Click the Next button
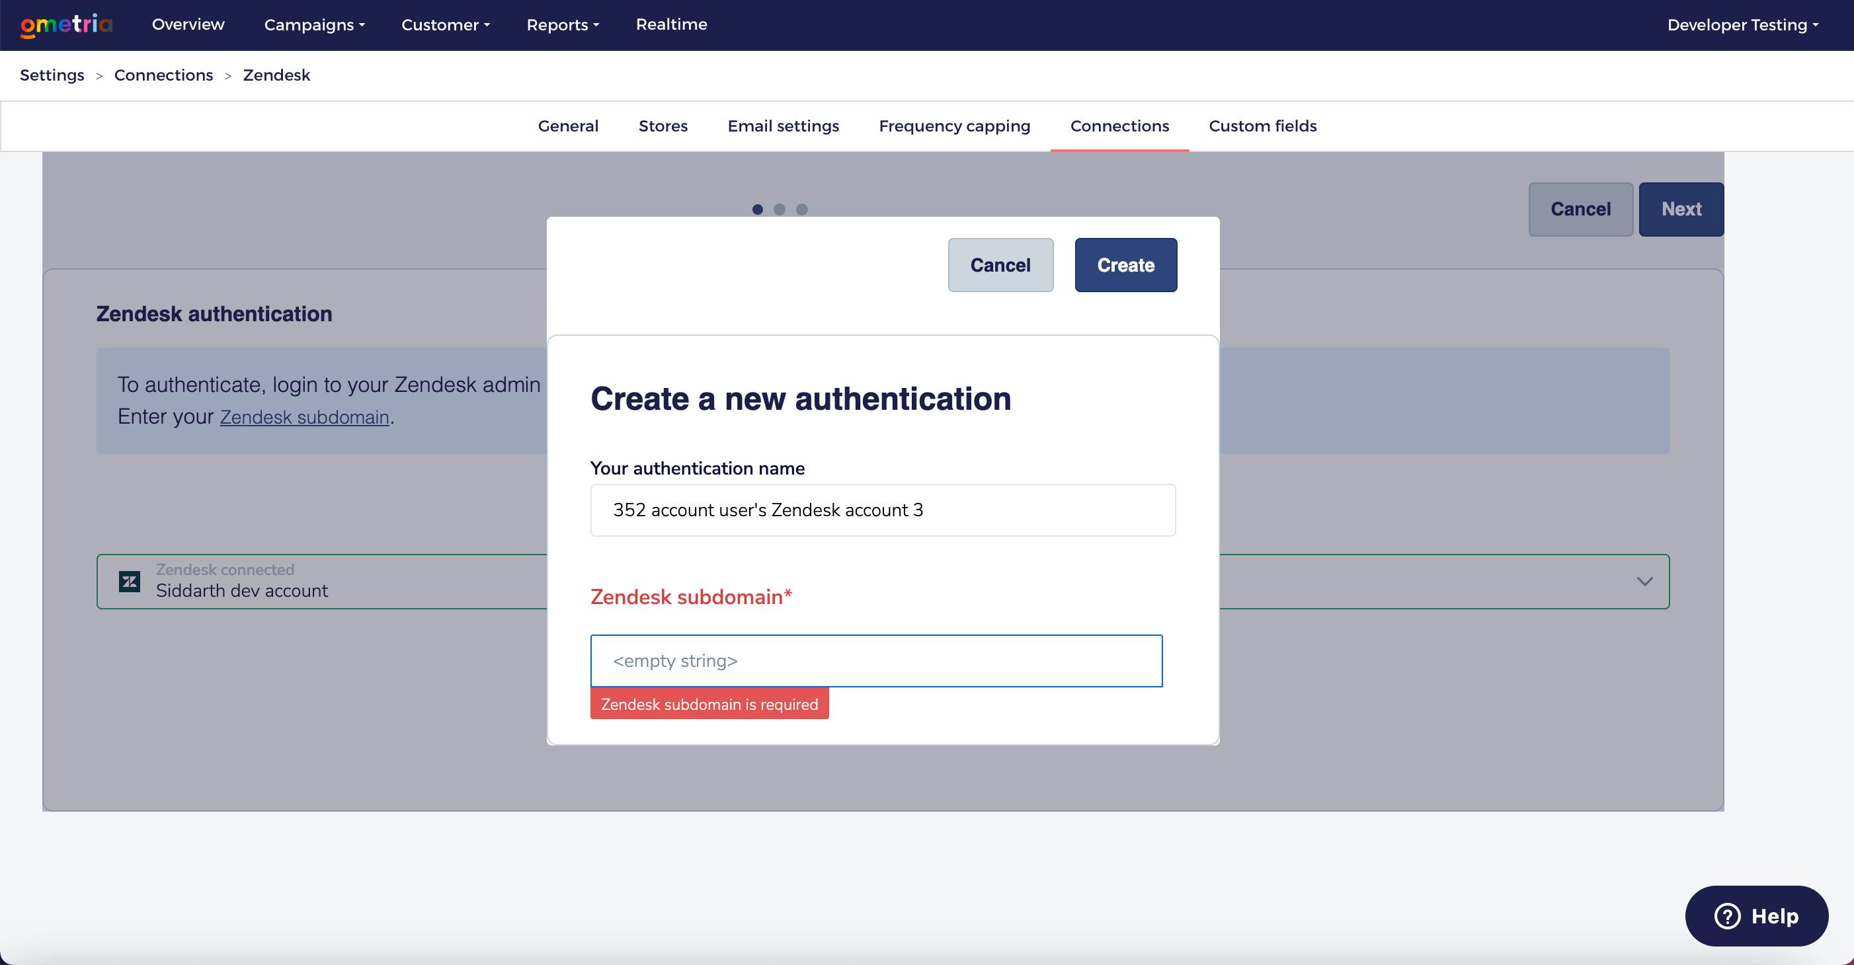This screenshot has width=1854, height=965. [x=1681, y=209]
